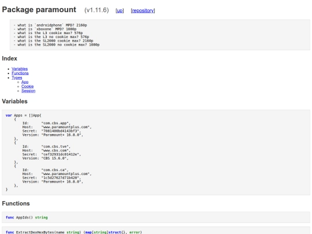The width and height of the screenshot is (312, 234).
Task: Jump to Types in the index
Action: click(17, 77)
